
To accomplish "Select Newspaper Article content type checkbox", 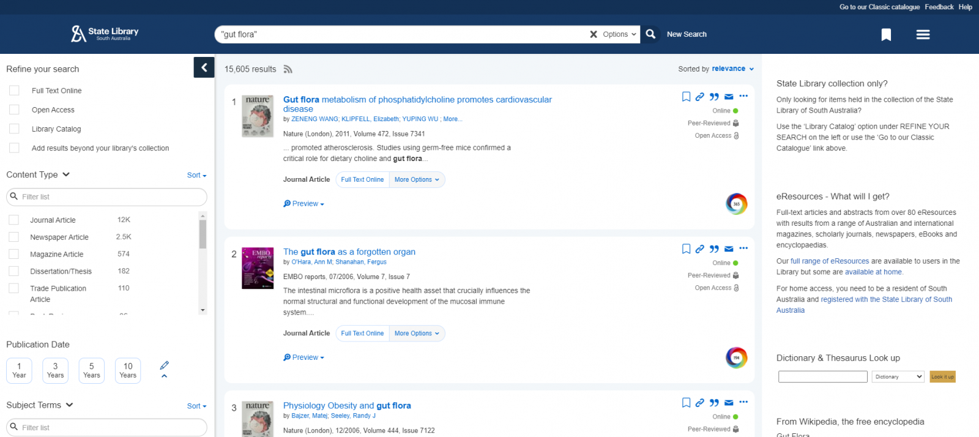I will (x=13, y=237).
